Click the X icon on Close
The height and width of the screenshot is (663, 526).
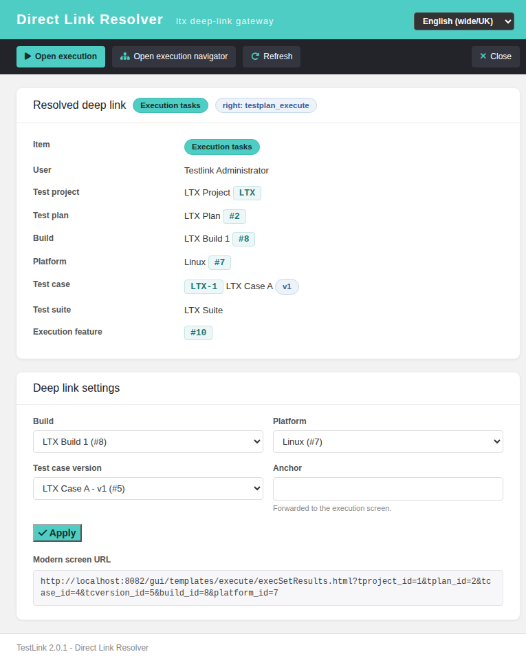point(483,56)
